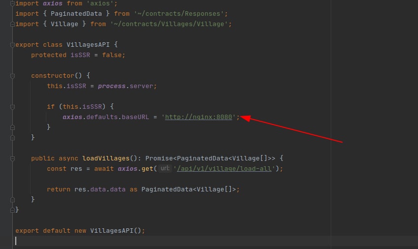
Task: Click PaginatedData in the import statement
Action: click(x=76, y=14)
